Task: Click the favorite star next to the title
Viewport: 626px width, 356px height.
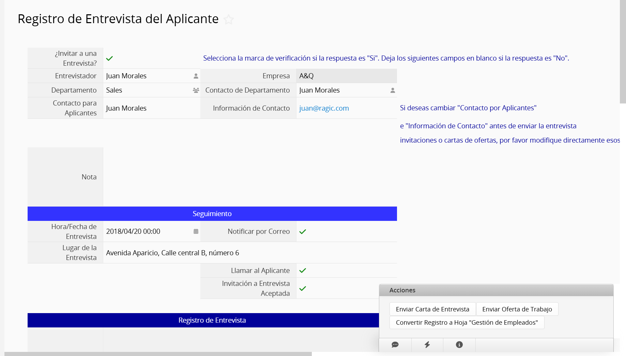Action: (229, 20)
